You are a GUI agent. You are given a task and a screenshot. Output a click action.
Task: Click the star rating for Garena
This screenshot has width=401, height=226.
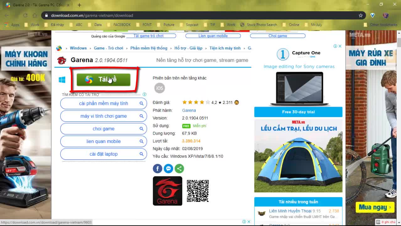(196, 102)
